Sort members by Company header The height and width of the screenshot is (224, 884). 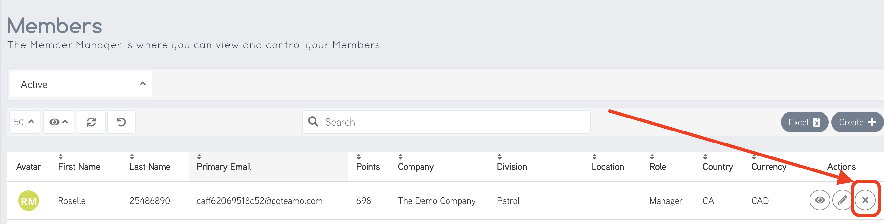tap(415, 167)
